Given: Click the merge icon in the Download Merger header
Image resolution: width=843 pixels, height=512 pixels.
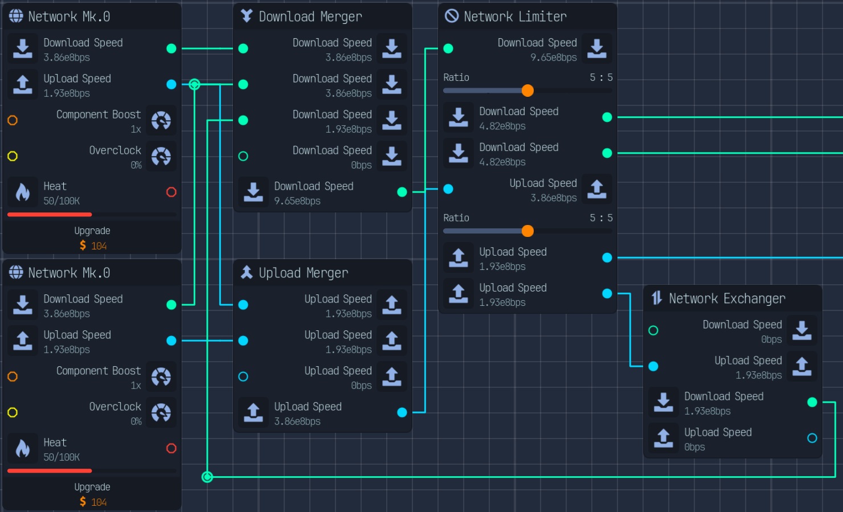Looking at the screenshot, I should click(x=247, y=16).
